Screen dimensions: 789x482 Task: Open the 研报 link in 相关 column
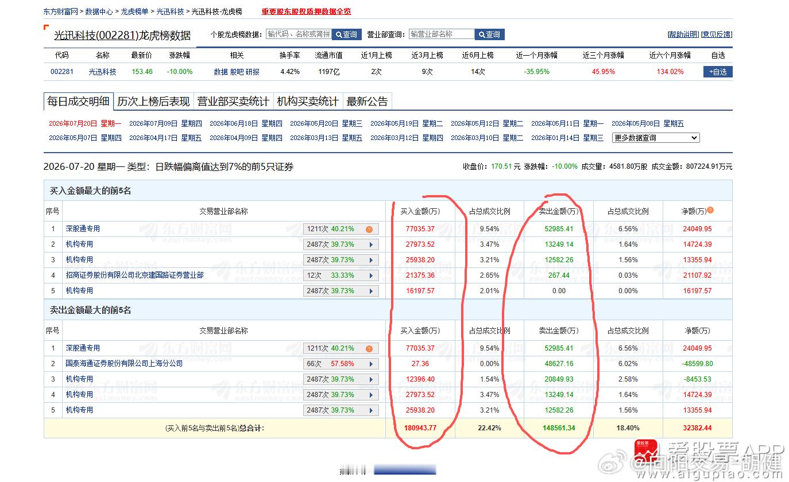(x=253, y=72)
